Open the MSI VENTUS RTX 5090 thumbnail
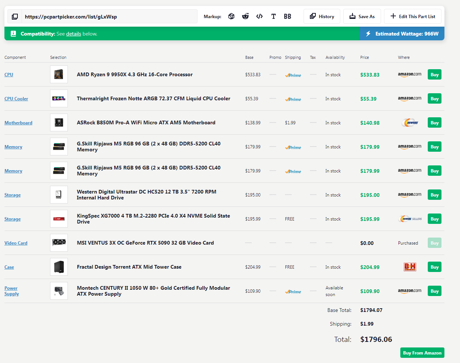 coord(59,243)
